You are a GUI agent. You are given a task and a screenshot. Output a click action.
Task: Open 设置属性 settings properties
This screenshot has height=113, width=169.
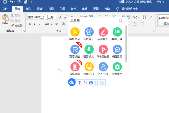pyautogui.click(x=117, y=68)
